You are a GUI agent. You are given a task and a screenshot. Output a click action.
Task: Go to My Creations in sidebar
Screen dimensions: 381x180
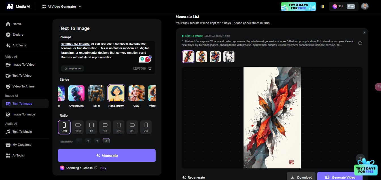tap(22, 145)
